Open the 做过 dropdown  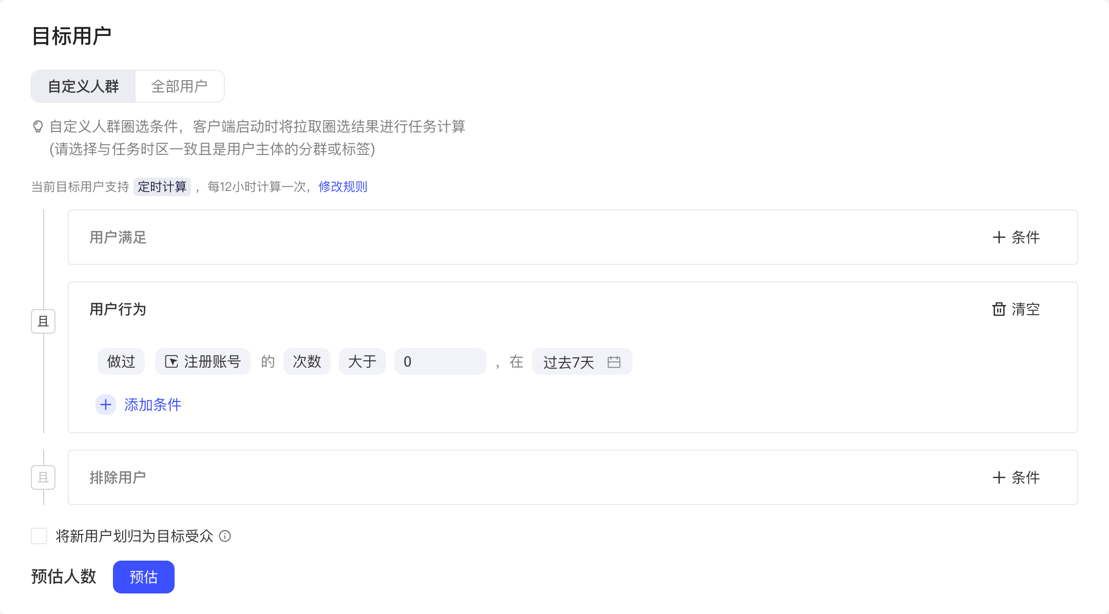121,361
